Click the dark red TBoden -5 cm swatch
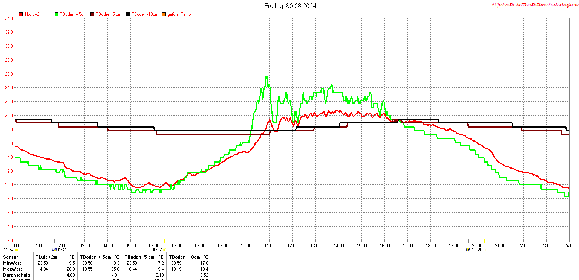Screen dimensions: 579x280 [93, 14]
